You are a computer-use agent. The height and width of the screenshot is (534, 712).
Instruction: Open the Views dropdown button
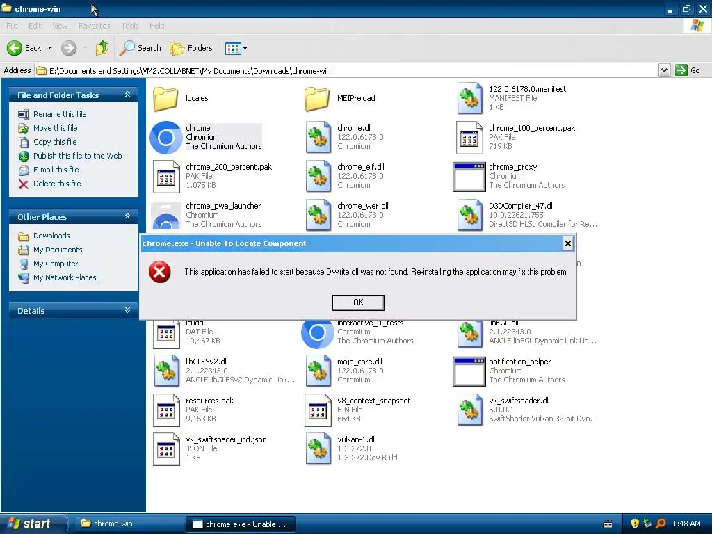tap(236, 48)
